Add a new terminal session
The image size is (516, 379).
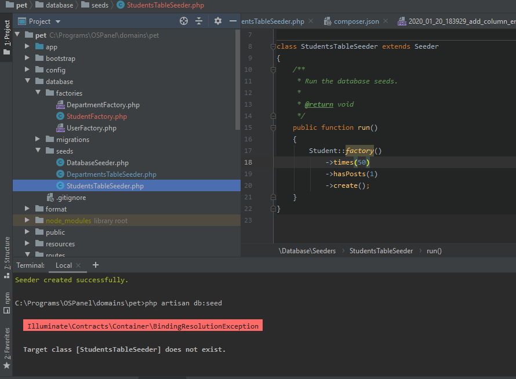[x=96, y=265]
